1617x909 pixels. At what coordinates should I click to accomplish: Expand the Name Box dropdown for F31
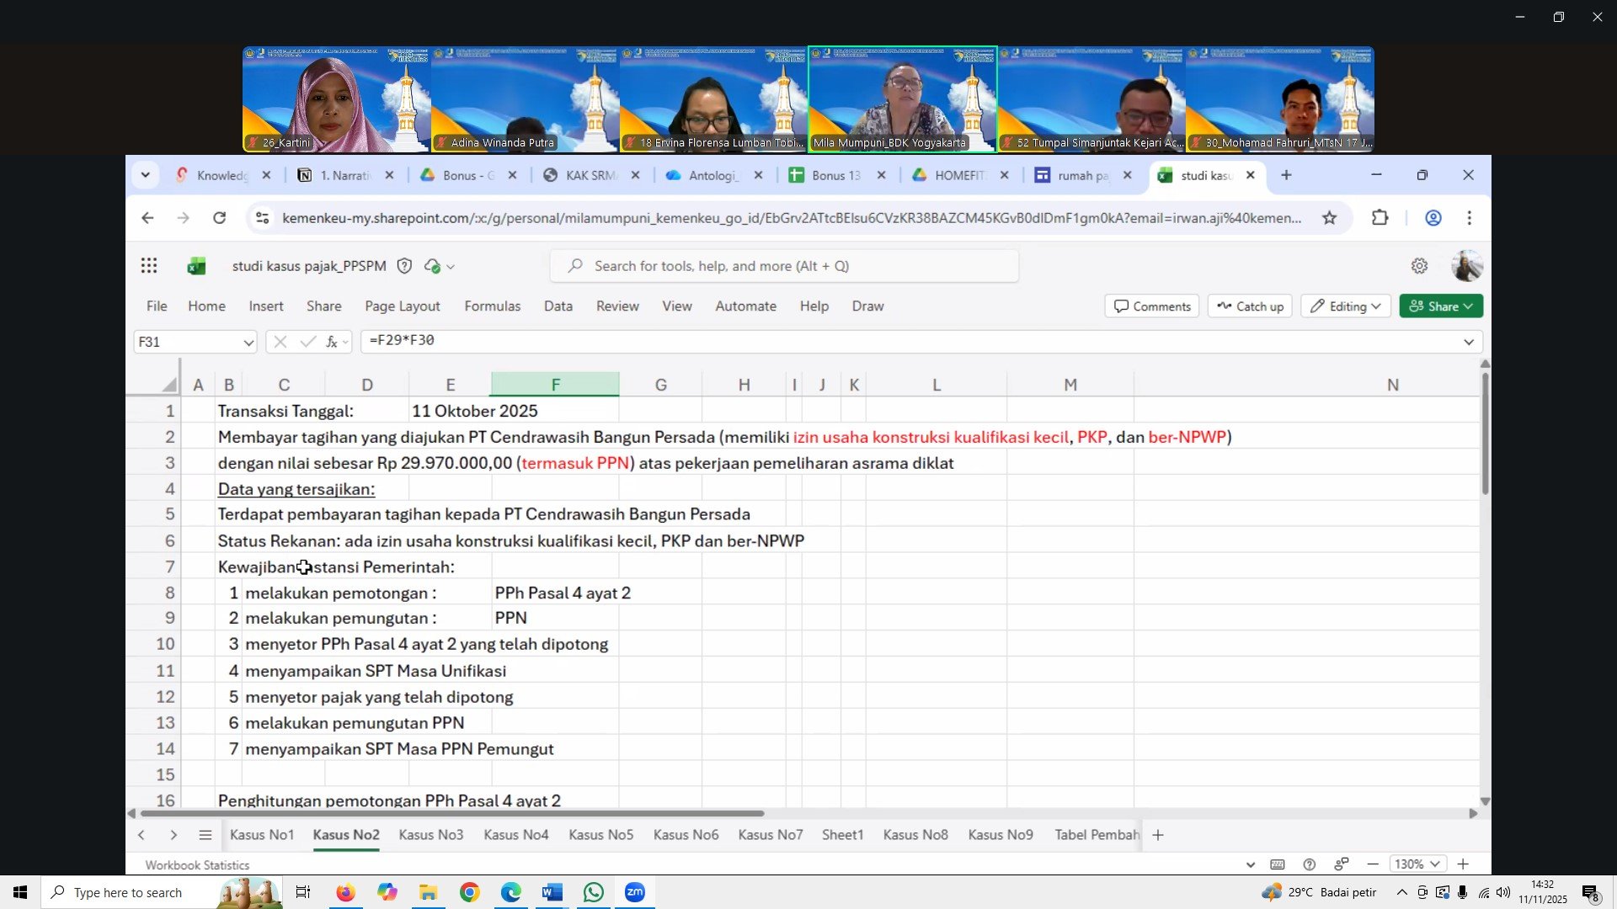tap(248, 342)
